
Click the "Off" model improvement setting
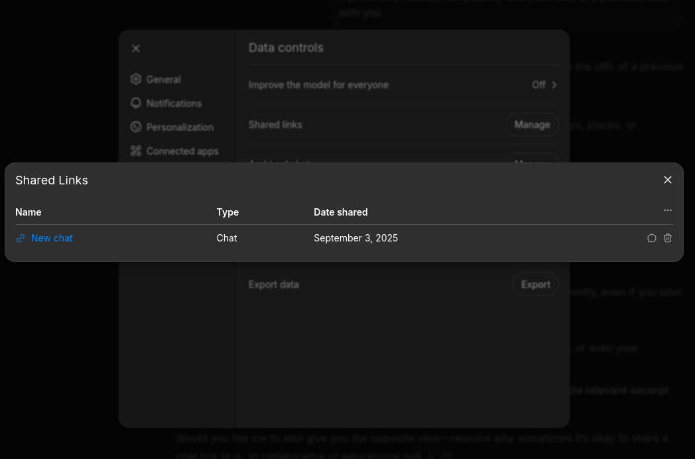(x=538, y=85)
